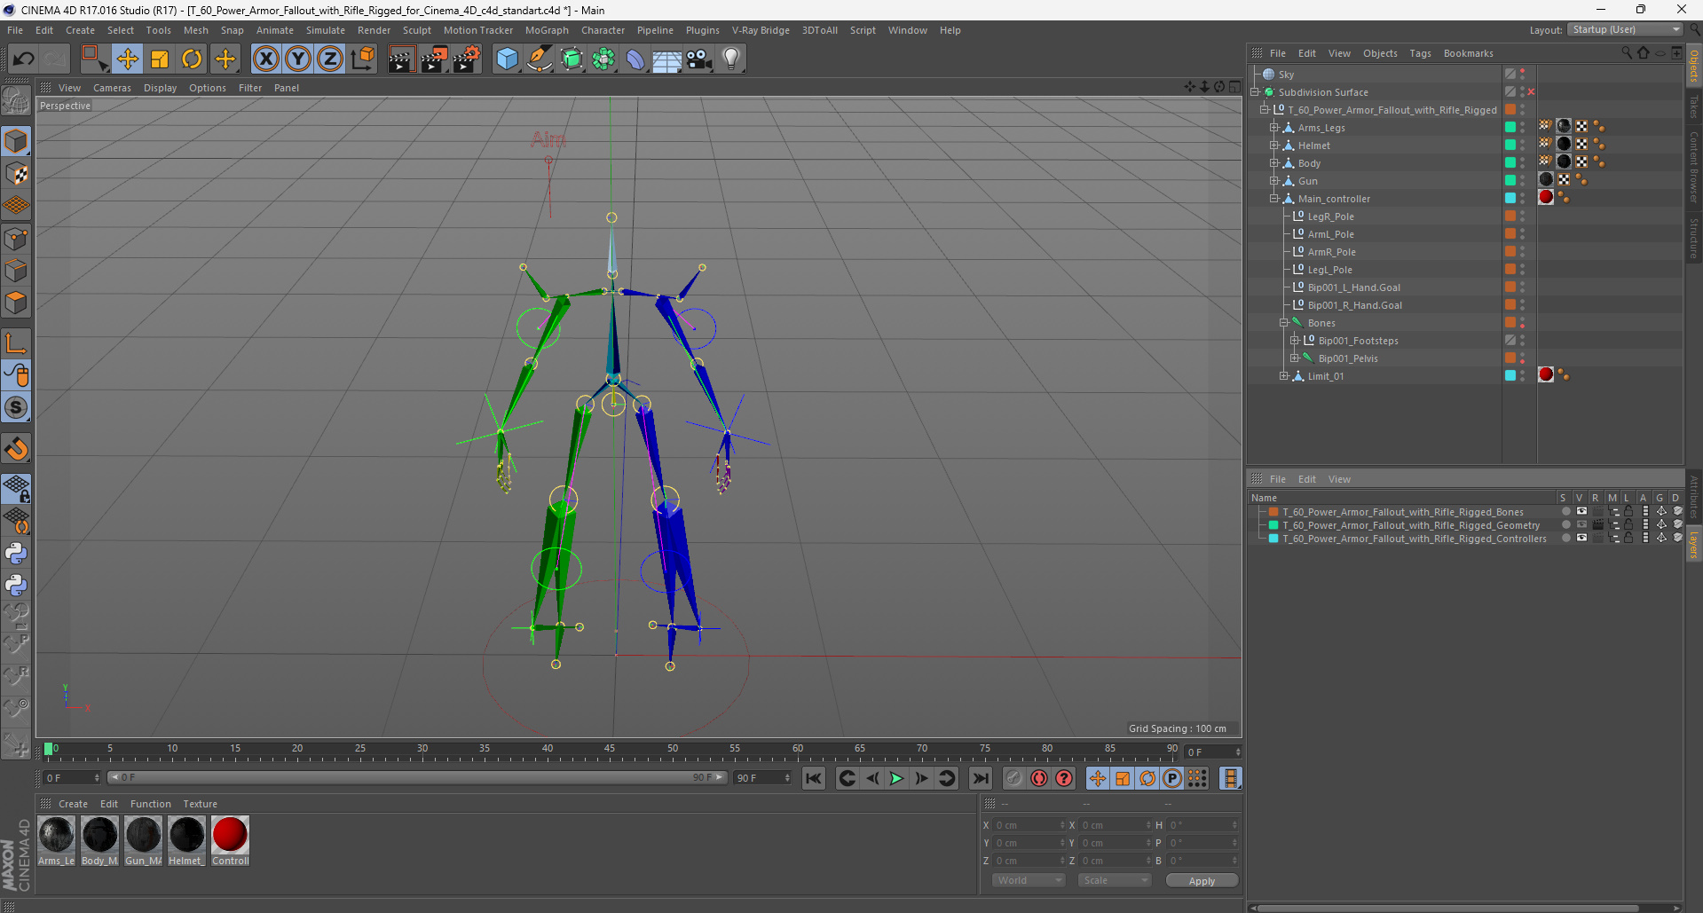Open Object Manager Tags menu
Screen dimensions: 1703x913
click(x=1420, y=53)
